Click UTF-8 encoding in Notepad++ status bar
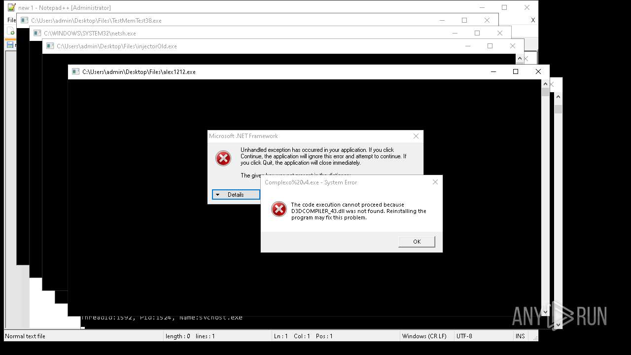 pyautogui.click(x=464, y=336)
